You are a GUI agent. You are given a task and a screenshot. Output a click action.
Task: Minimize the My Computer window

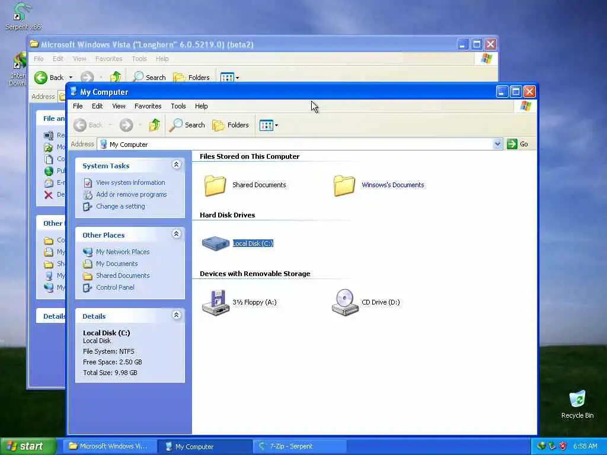(x=501, y=92)
